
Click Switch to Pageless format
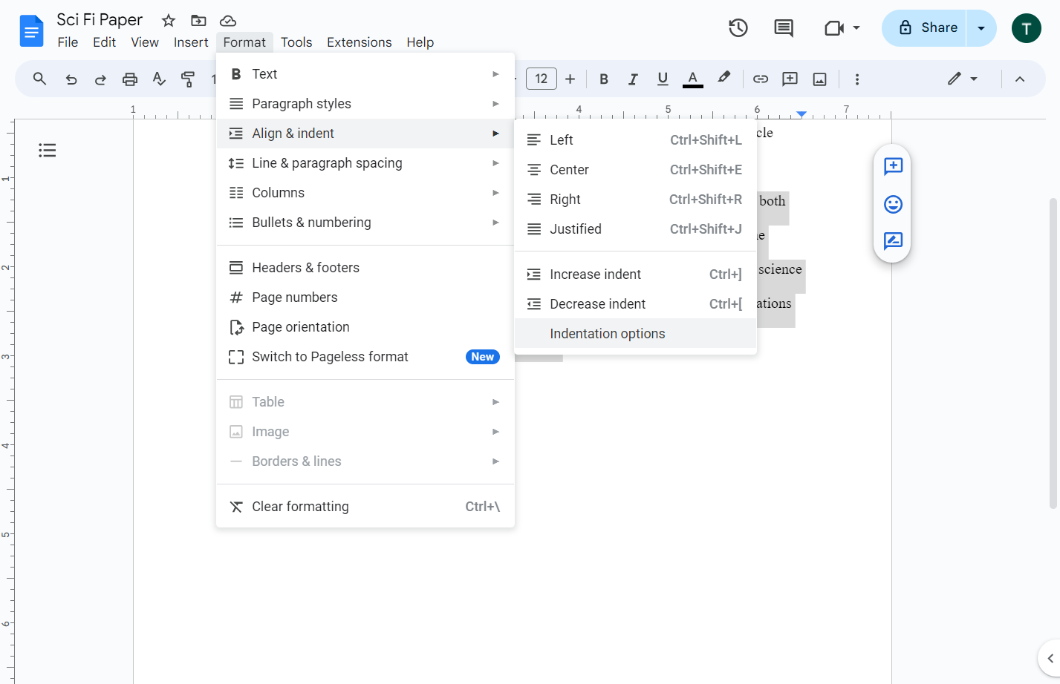pyautogui.click(x=365, y=357)
